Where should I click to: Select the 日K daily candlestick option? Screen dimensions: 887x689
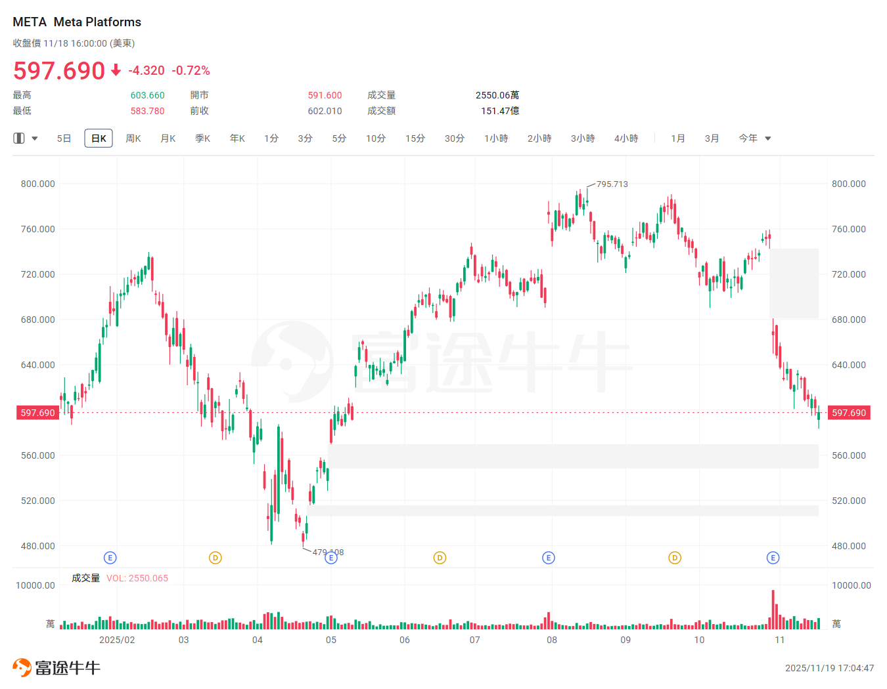coord(99,138)
